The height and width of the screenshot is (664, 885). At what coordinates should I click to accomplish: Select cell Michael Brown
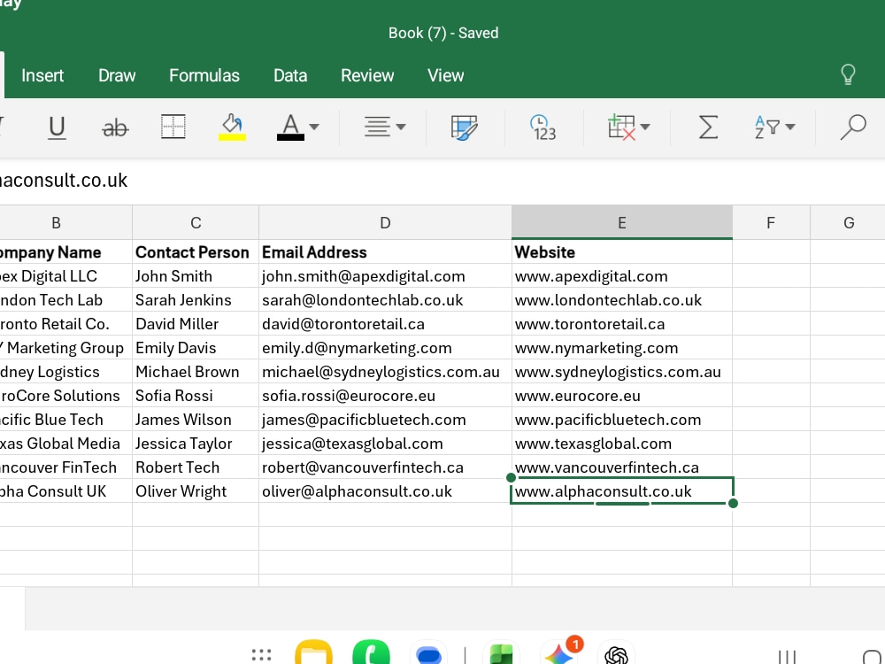point(196,372)
